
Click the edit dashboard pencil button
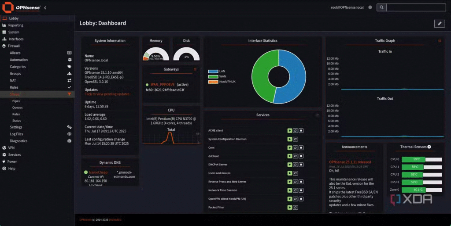pyautogui.click(x=439, y=24)
